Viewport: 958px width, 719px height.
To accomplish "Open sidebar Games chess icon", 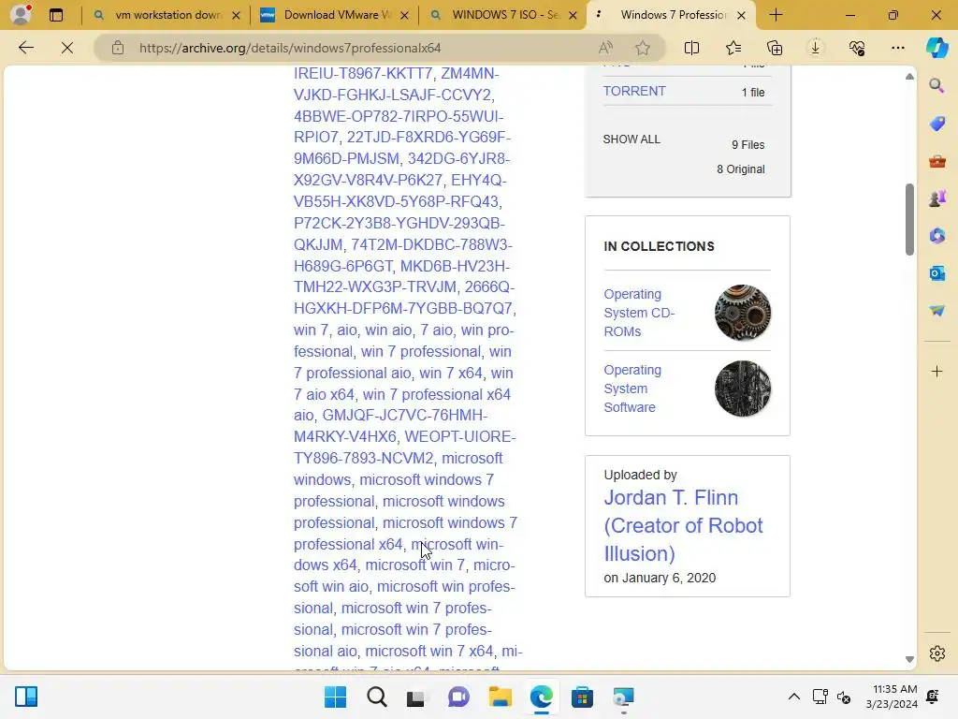I will [x=936, y=198].
